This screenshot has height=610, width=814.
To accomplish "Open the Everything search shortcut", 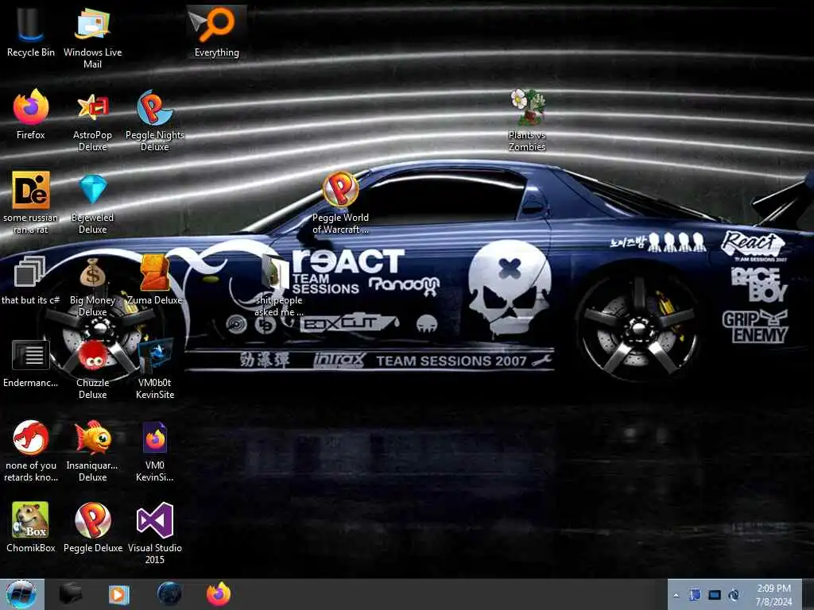I will tap(216, 32).
